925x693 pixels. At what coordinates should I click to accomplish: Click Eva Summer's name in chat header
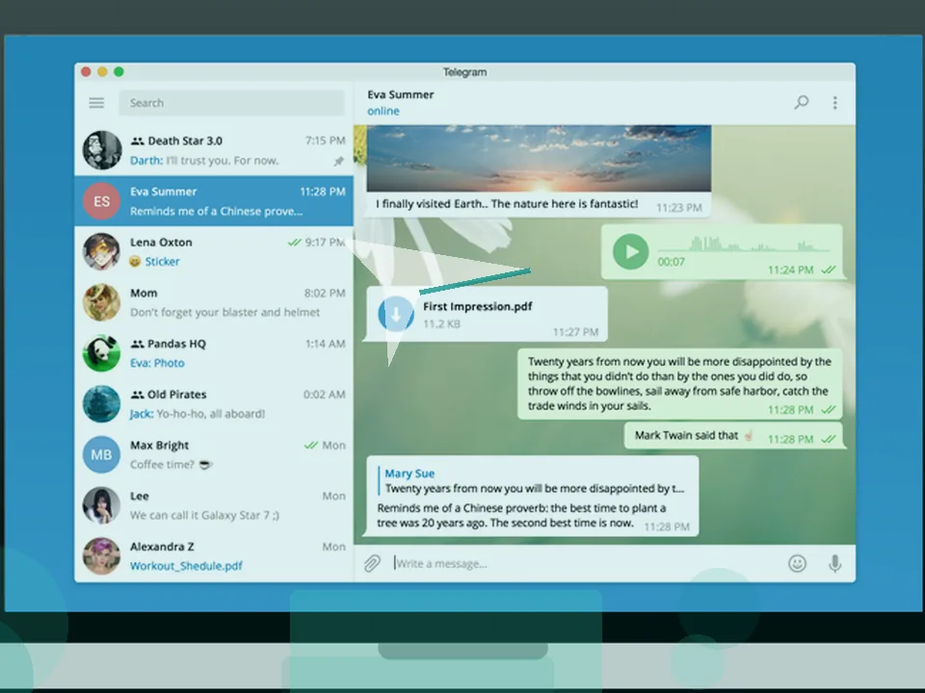tap(400, 94)
